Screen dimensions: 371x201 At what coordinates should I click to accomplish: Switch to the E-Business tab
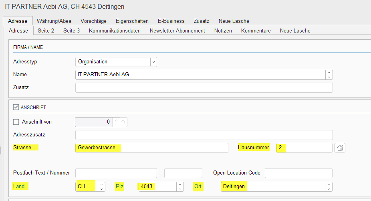coord(171,21)
